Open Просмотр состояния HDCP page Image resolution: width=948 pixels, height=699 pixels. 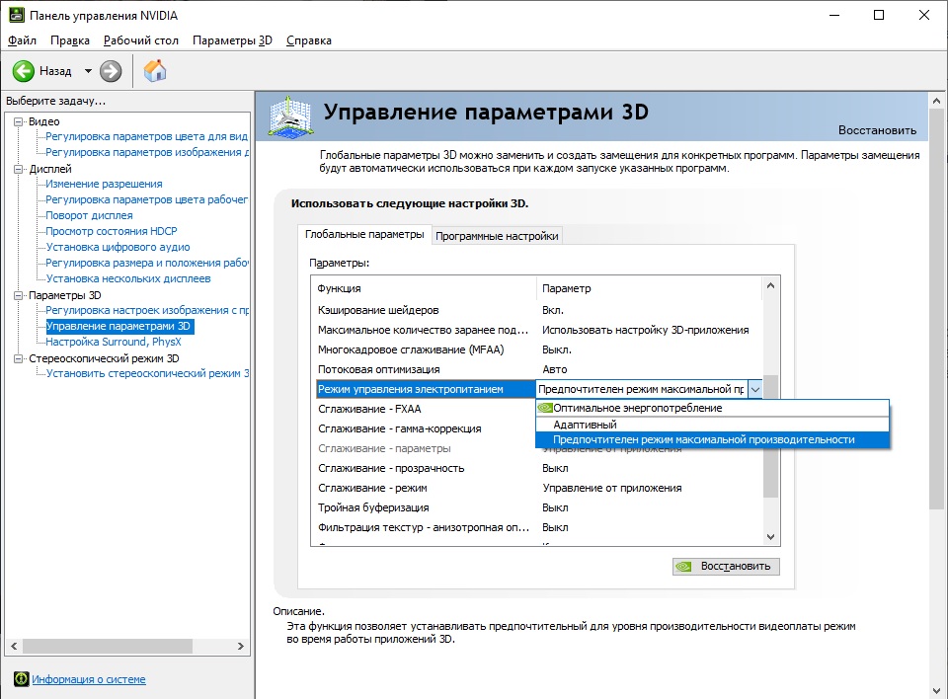coord(112,231)
